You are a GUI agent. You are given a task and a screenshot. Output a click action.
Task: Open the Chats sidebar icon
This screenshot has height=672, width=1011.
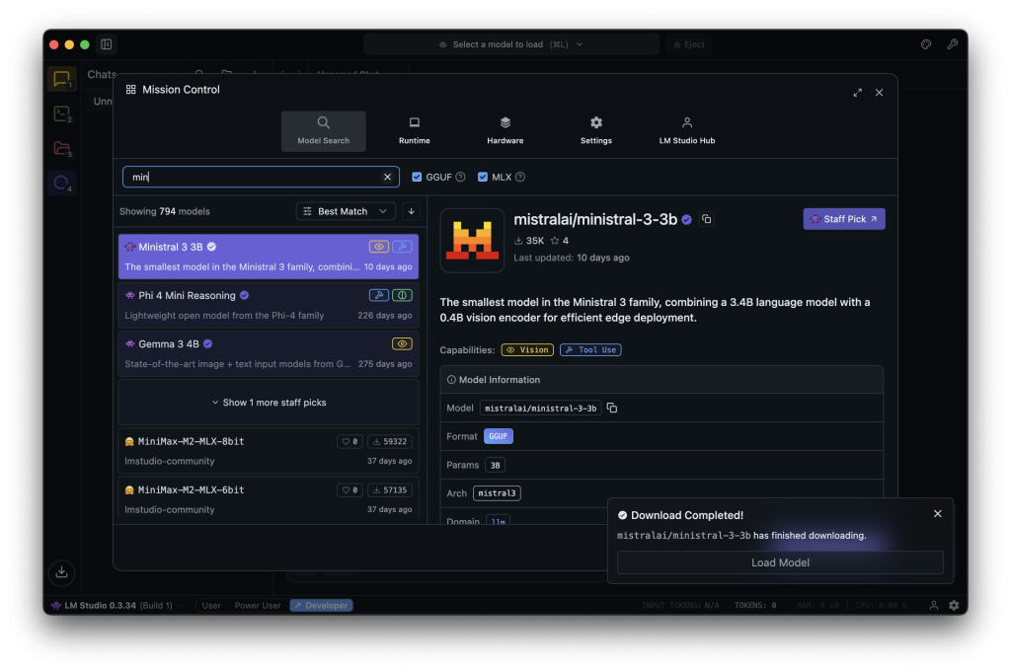pos(61,80)
